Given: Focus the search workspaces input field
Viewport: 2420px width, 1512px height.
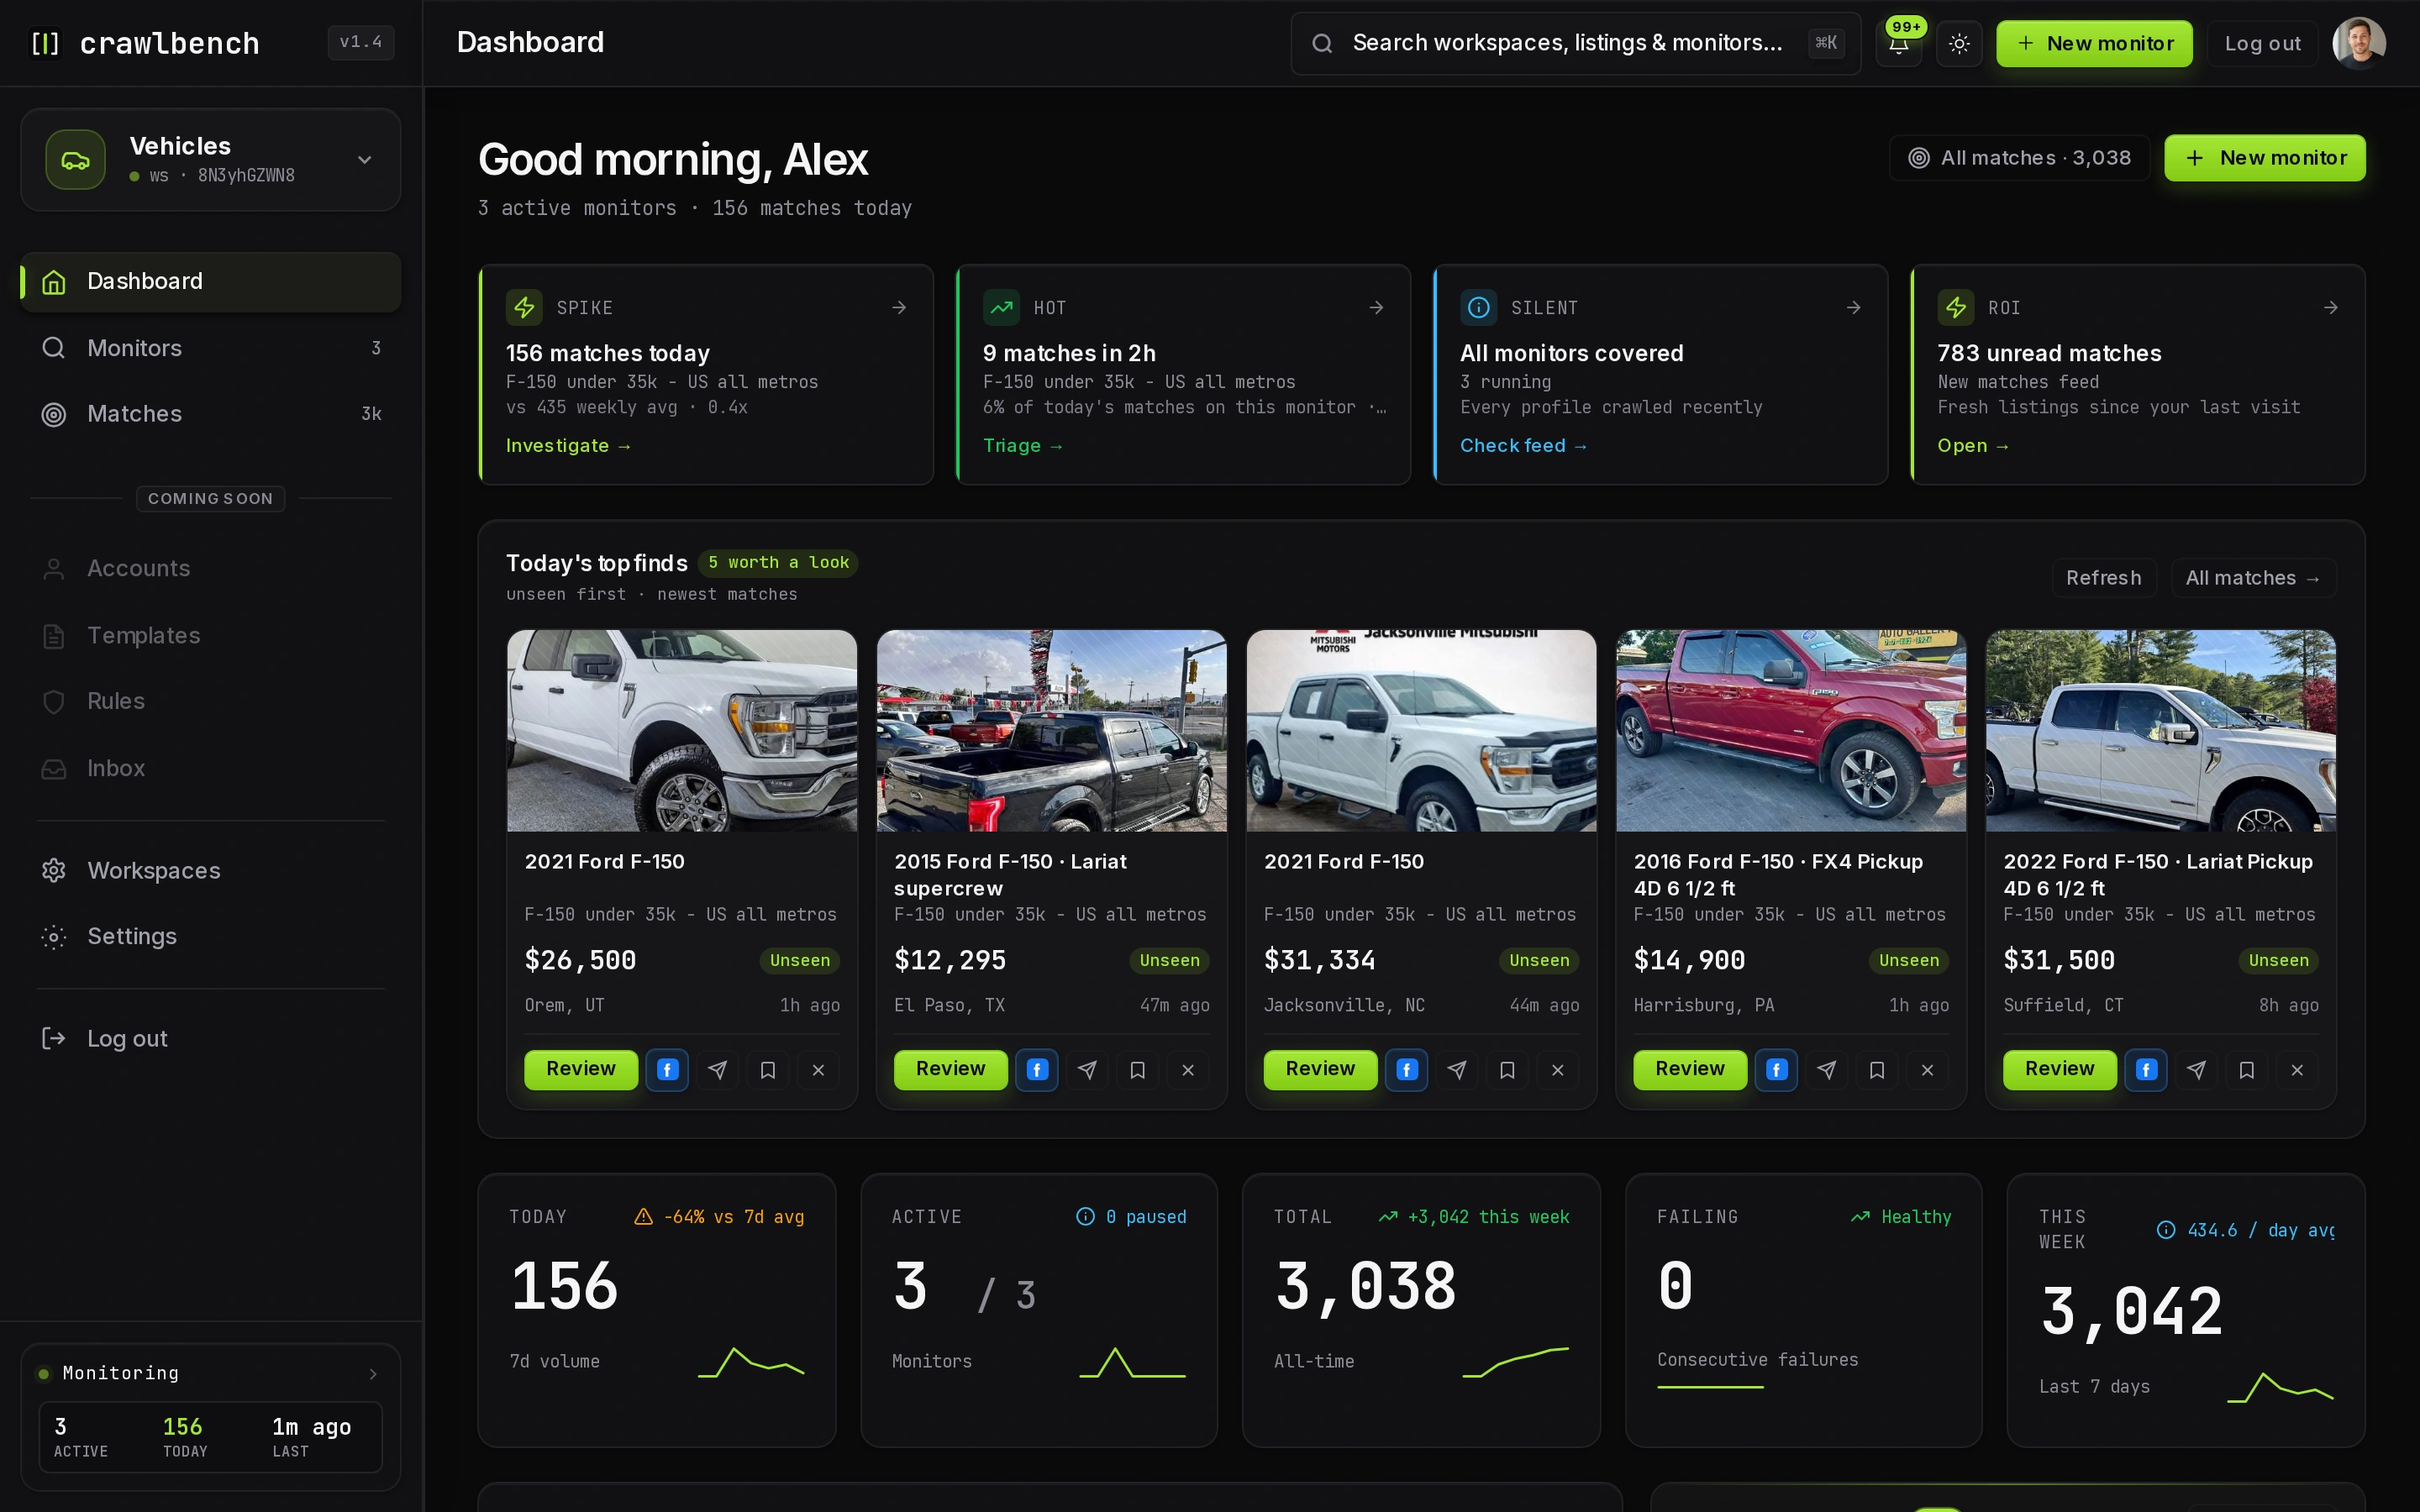Looking at the screenshot, I should pos(1575,43).
